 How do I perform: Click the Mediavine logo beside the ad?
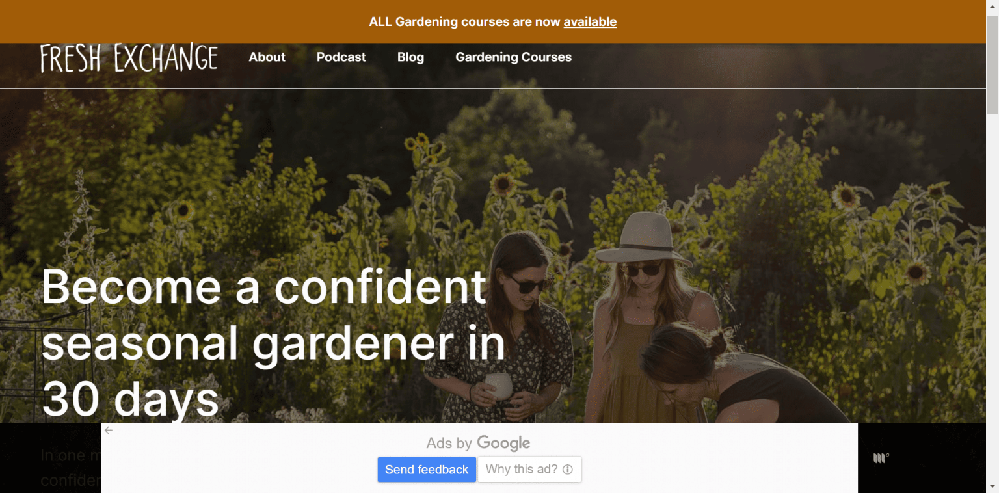click(881, 458)
